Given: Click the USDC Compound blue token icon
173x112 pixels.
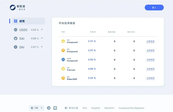Looking at the screenshot, I should click(63, 60).
